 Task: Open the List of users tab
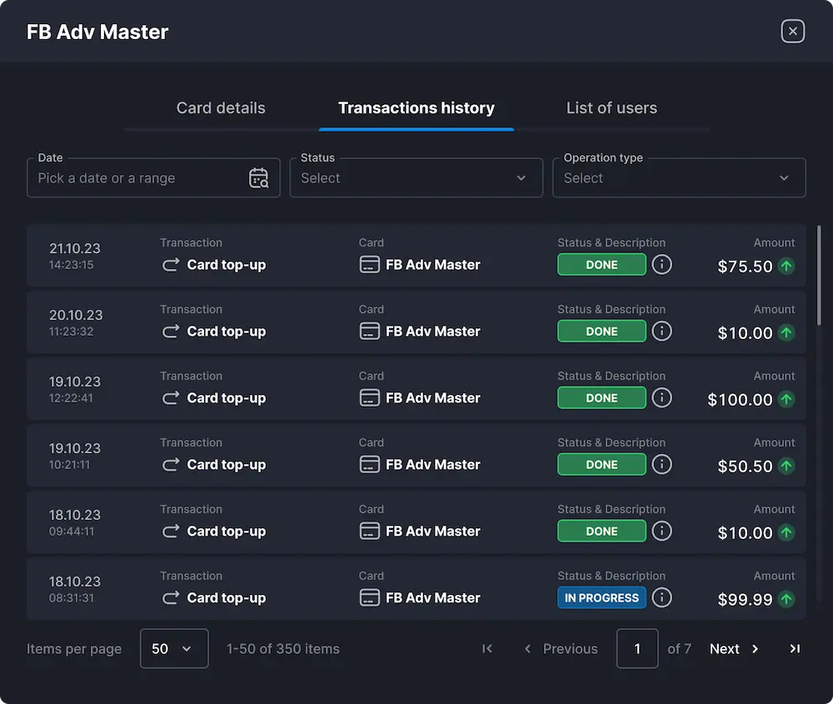[x=611, y=108]
